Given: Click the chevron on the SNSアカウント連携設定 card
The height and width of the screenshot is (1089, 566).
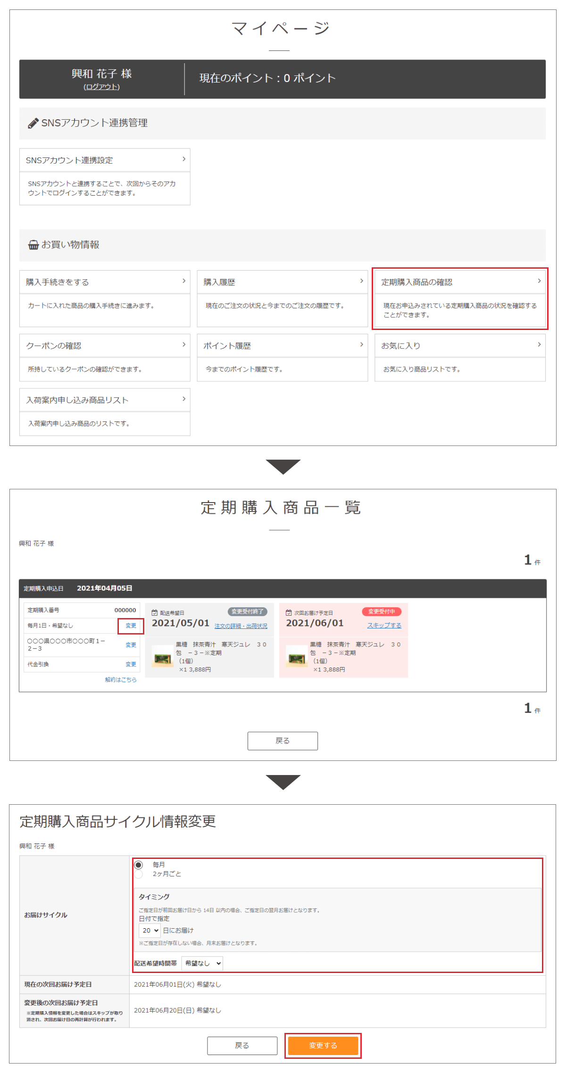Looking at the screenshot, I should click(184, 159).
